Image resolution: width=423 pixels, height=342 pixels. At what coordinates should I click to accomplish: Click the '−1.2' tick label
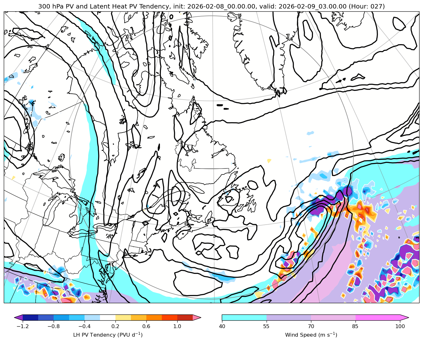tap(22, 326)
